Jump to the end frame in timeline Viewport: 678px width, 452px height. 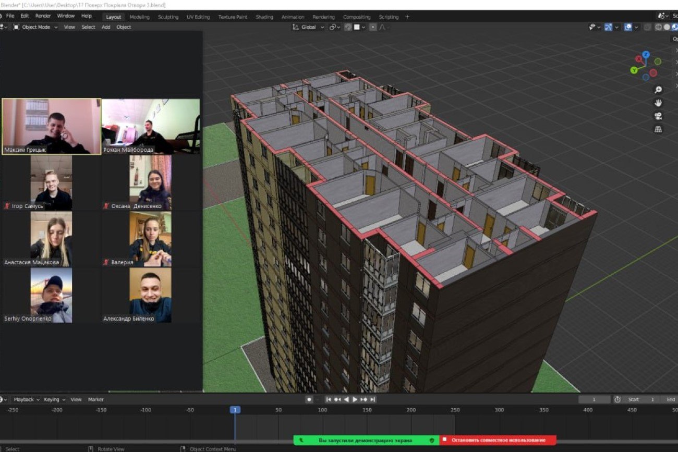[373, 399]
